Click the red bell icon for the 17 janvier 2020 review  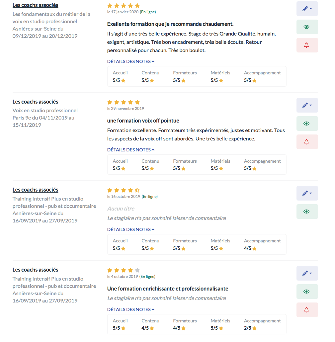[307, 45]
